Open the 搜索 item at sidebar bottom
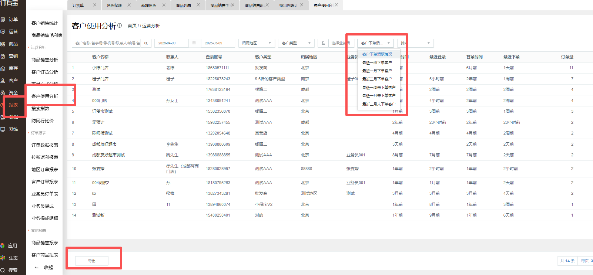Viewport: 593px width, 275px height. click(x=9, y=270)
